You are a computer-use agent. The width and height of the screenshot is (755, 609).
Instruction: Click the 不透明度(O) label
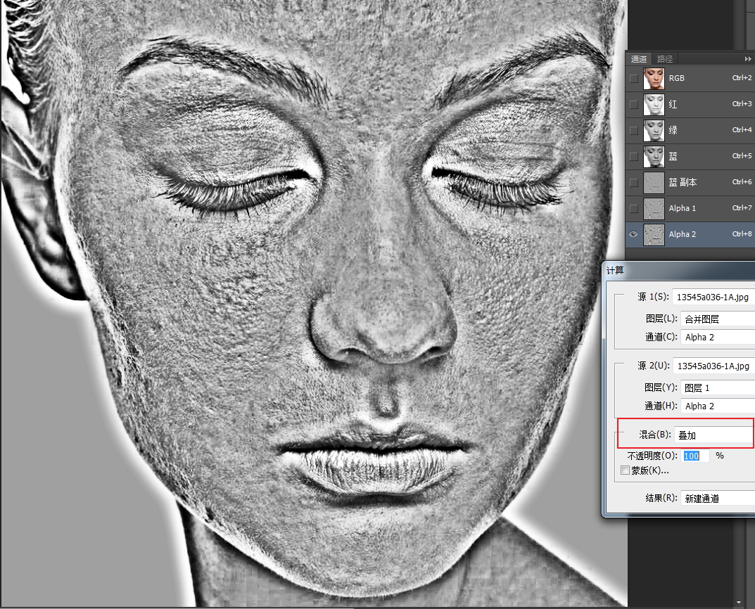652,456
